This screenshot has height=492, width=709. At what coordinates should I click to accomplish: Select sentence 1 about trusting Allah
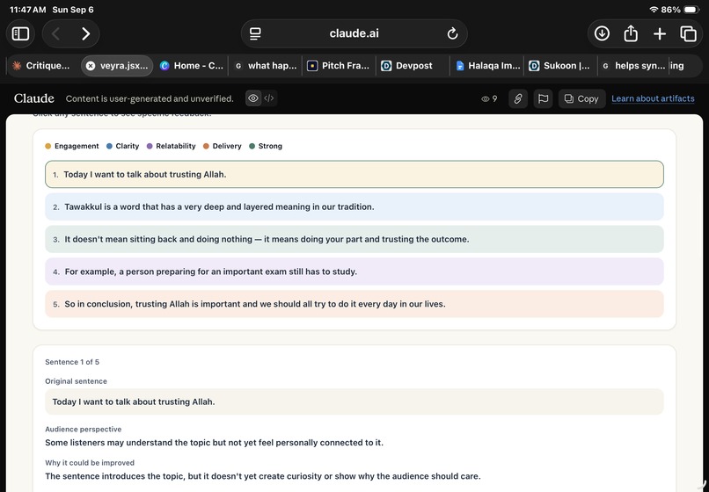coord(354,174)
